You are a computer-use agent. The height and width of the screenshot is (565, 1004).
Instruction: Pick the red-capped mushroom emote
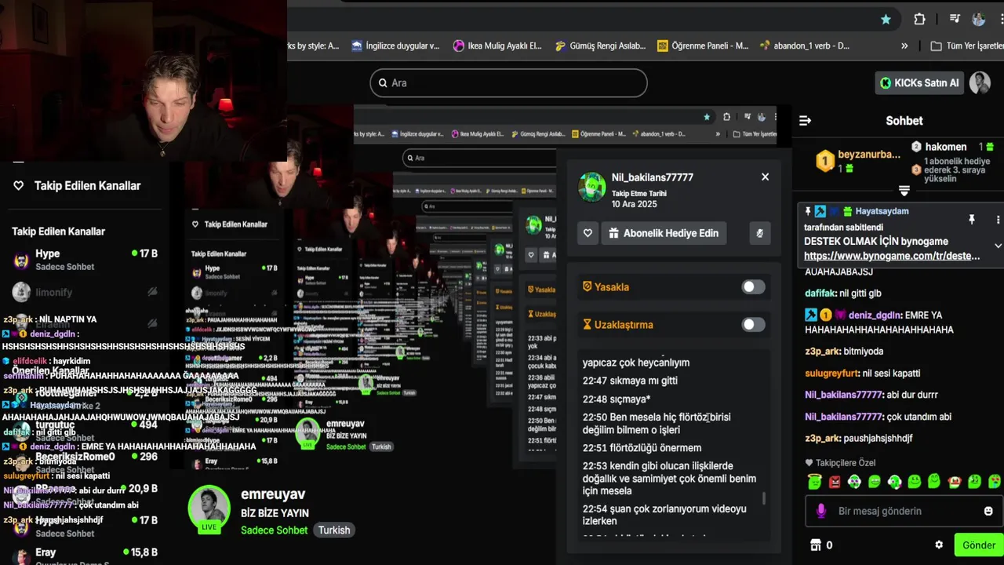coord(955,481)
